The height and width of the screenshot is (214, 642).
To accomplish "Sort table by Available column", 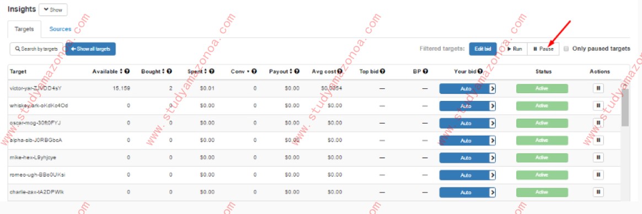I will tap(108, 71).
